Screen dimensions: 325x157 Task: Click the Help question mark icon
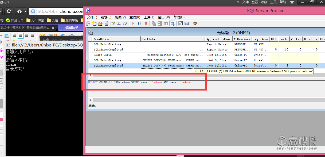[x=194, y=23]
